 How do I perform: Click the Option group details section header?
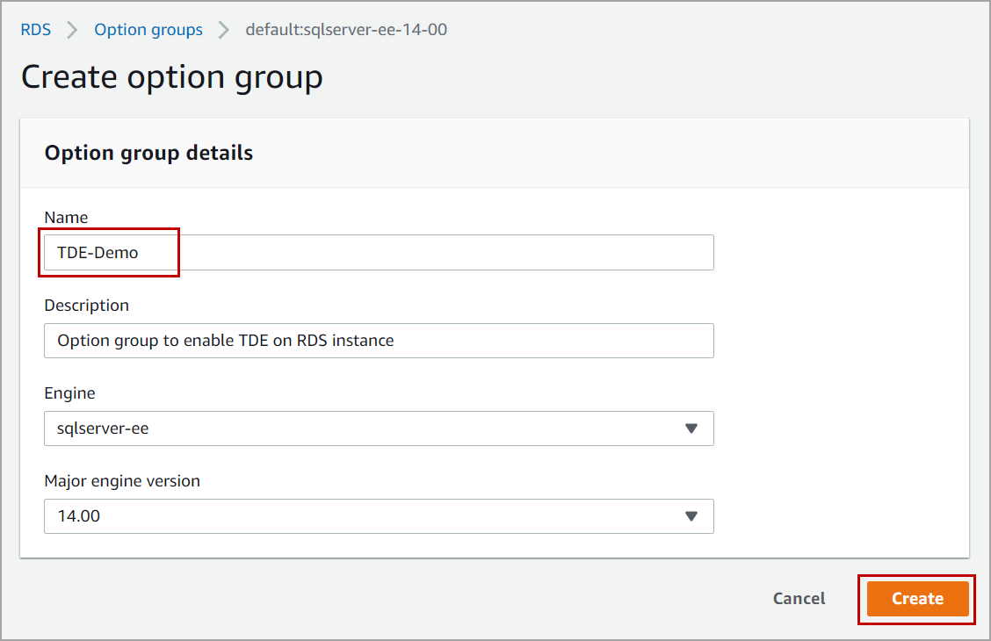(148, 153)
